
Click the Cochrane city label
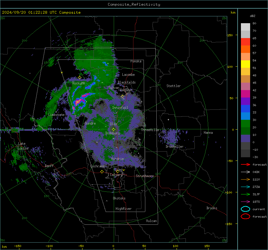click(97, 166)
